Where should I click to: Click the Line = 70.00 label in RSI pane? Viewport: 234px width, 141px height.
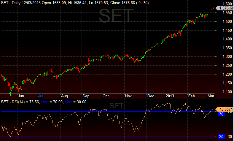52,102
